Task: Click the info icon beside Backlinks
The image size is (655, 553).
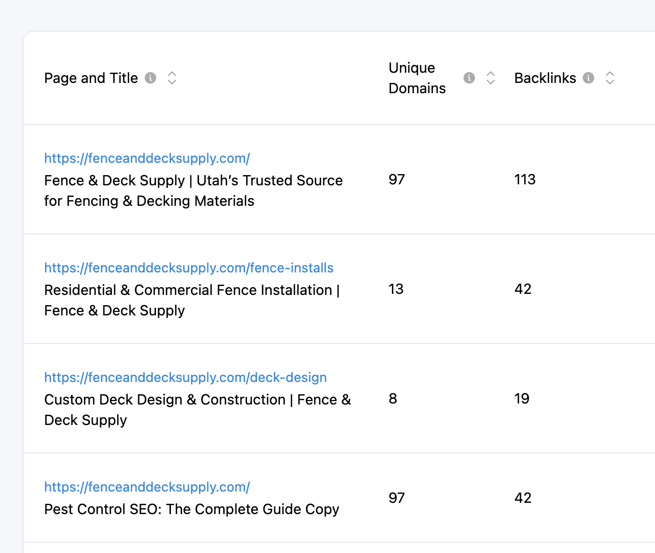Action: 588,78
